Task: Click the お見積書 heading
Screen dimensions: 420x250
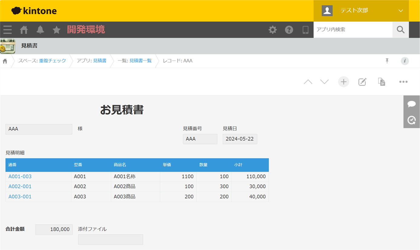Action: tap(122, 110)
